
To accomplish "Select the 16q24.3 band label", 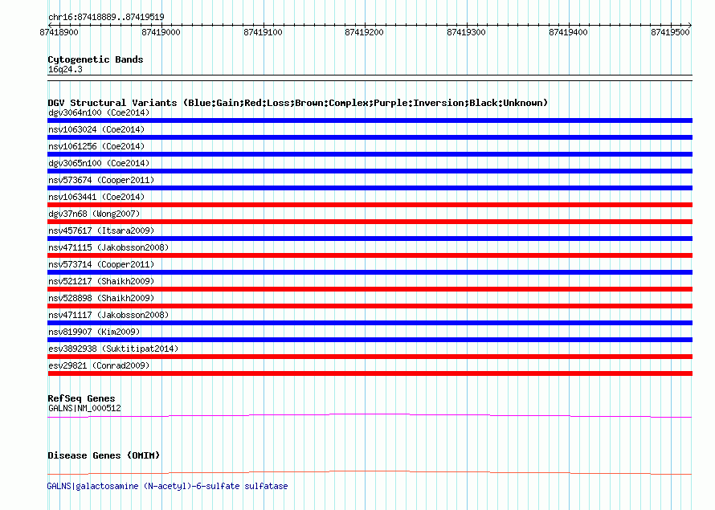I will pos(65,69).
